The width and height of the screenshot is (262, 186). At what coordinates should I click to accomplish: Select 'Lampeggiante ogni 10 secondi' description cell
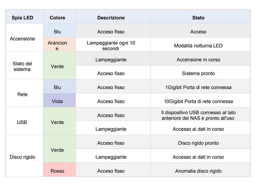111,46
